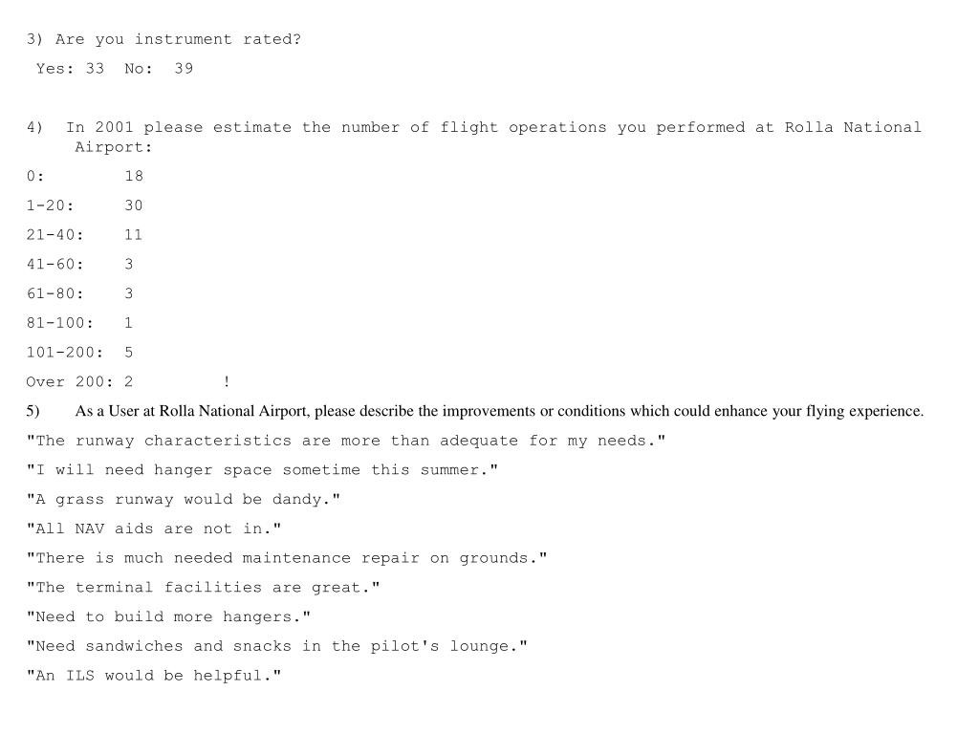Select the 'No: 39' answer text
979x734 pixels.
pyautogui.click(x=159, y=69)
